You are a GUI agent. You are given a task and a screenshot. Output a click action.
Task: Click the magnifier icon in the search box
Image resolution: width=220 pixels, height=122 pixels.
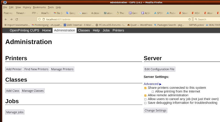(x=196, y=20)
